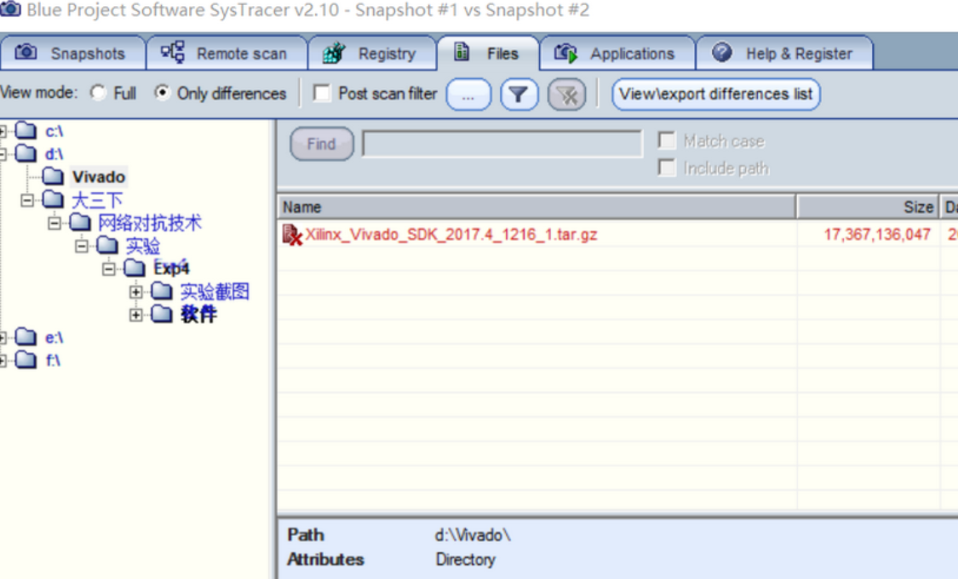
Task: Open View\export differences list
Action: tap(715, 94)
